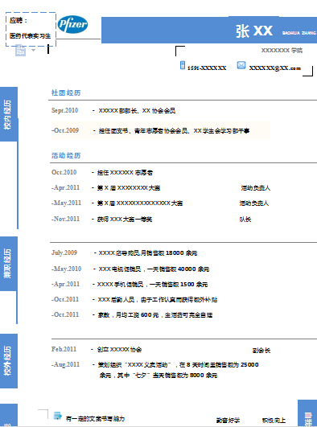This screenshot has width=317, height=427.
Task: Click the -Aug.2011 date
Action: tap(65, 364)
